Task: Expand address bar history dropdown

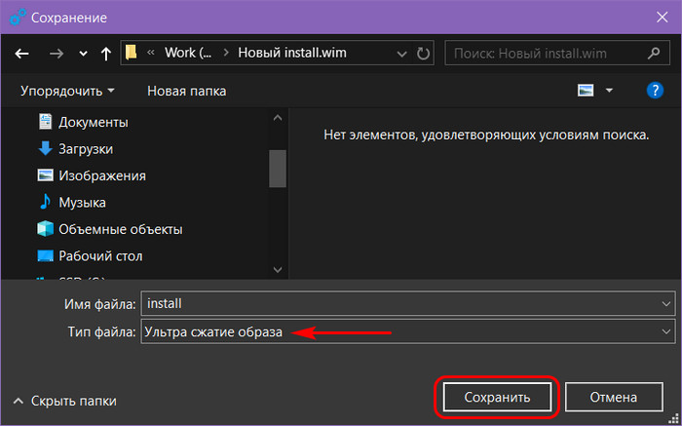Action: pyautogui.click(x=401, y=54)
